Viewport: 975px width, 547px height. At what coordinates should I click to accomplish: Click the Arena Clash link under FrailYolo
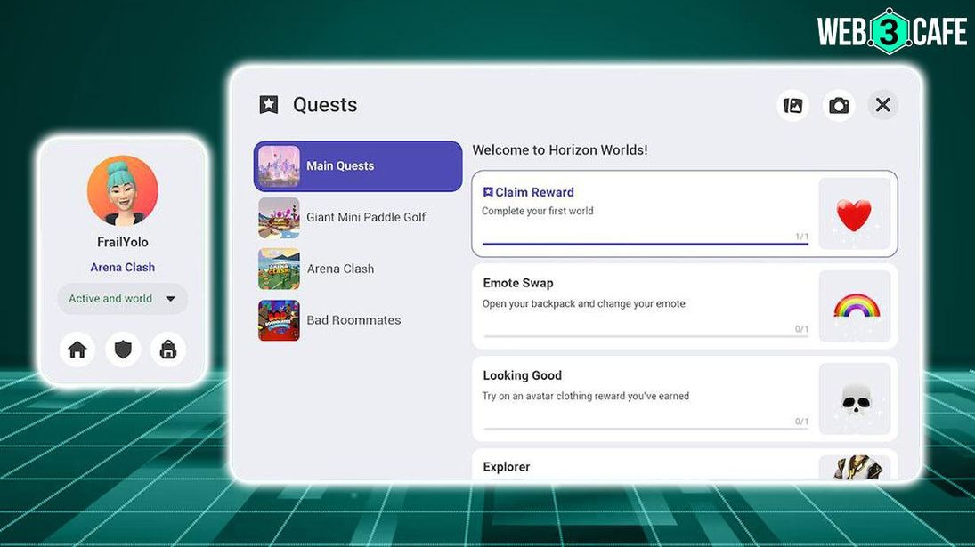point(122,267)
